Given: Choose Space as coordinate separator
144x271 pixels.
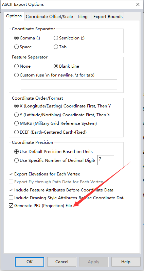Looking at the screenshot, I should pos(23,47).
